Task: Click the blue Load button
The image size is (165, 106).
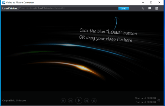Action: (x=123, y=9)
